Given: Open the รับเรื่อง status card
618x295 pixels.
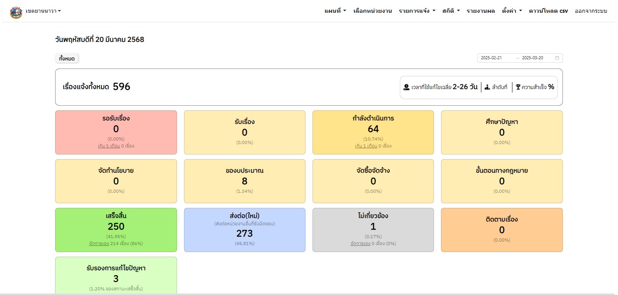Looking at the screenshot, I should [245, 132].
